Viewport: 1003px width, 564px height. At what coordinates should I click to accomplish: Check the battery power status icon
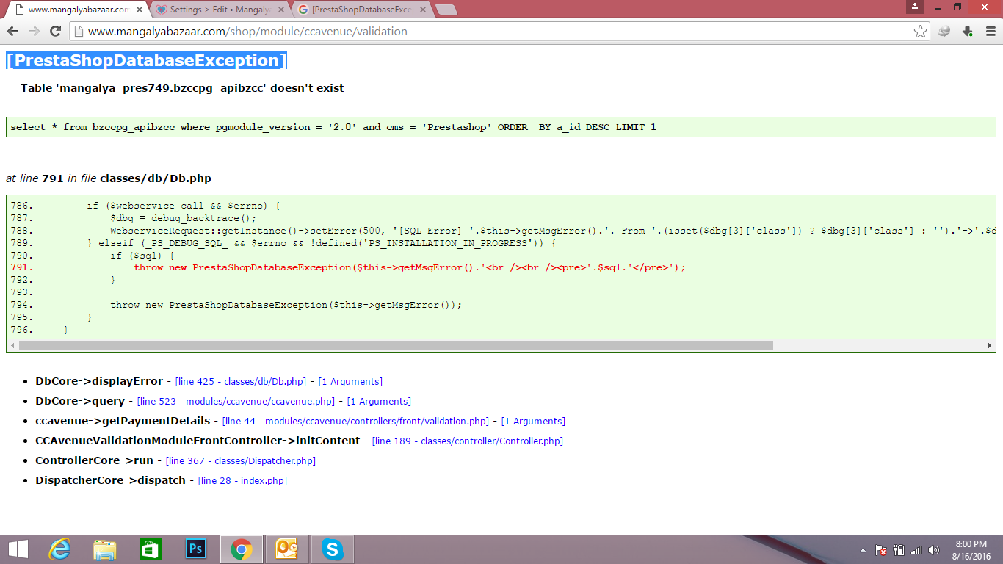pos(898,550)
